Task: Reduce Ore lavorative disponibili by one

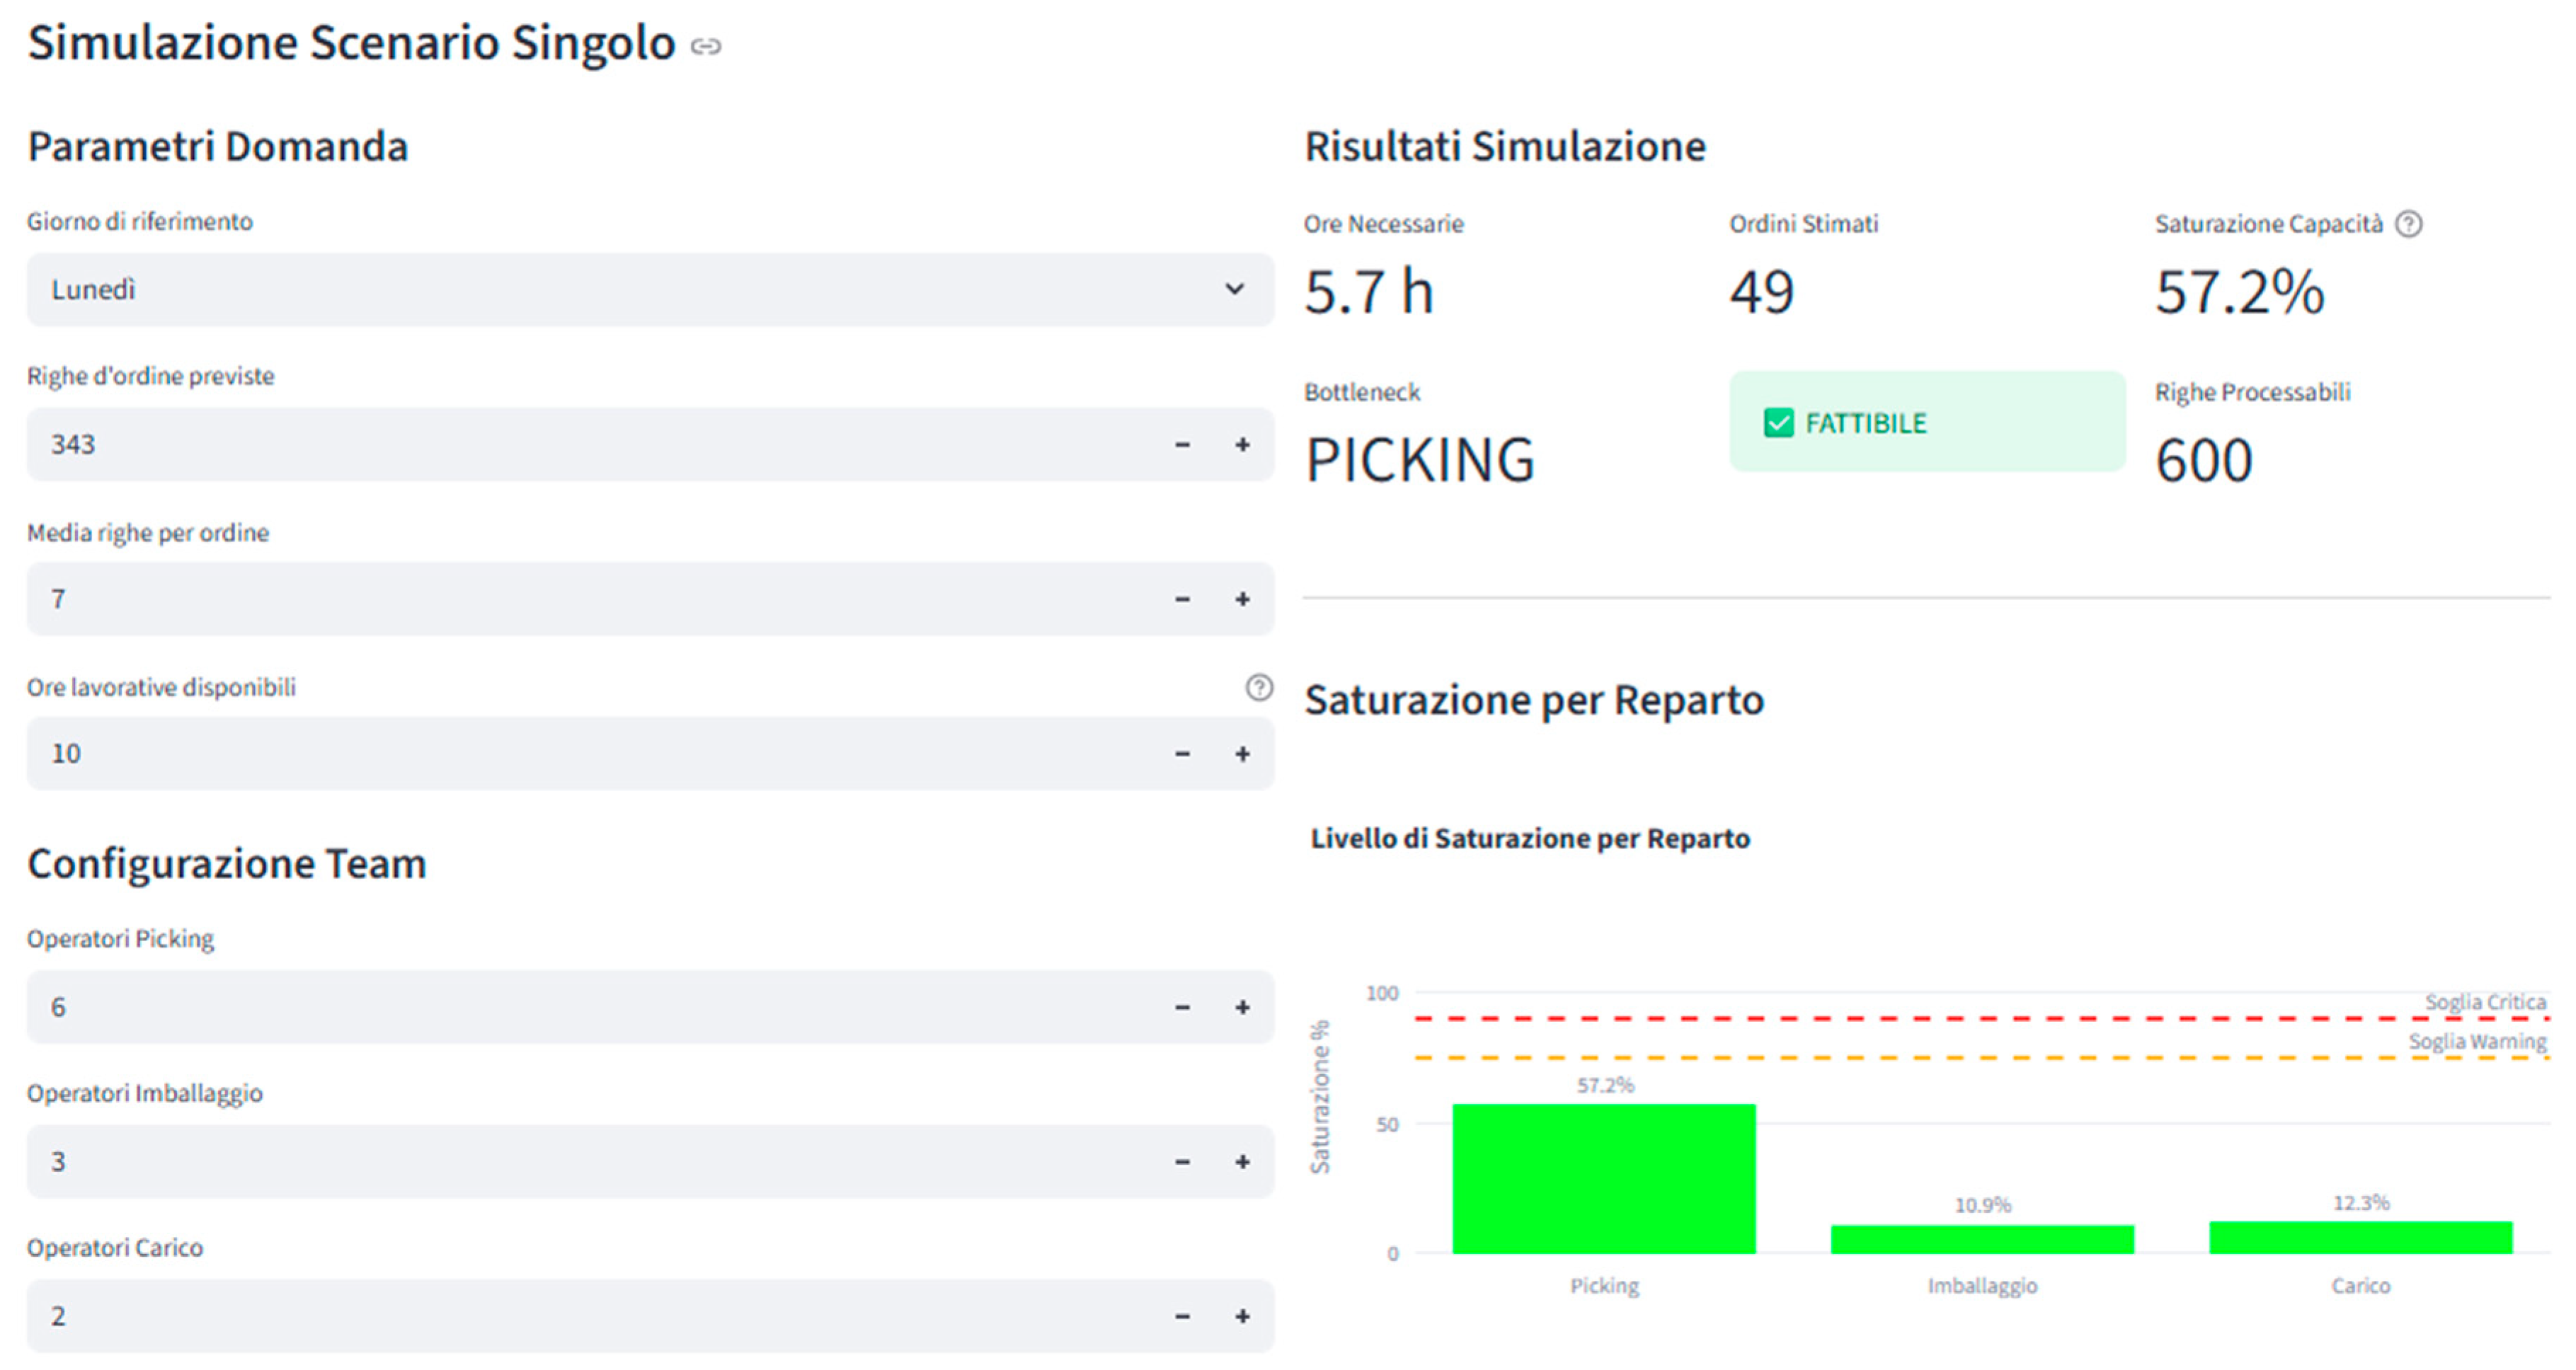Action: coord(1182,754)
